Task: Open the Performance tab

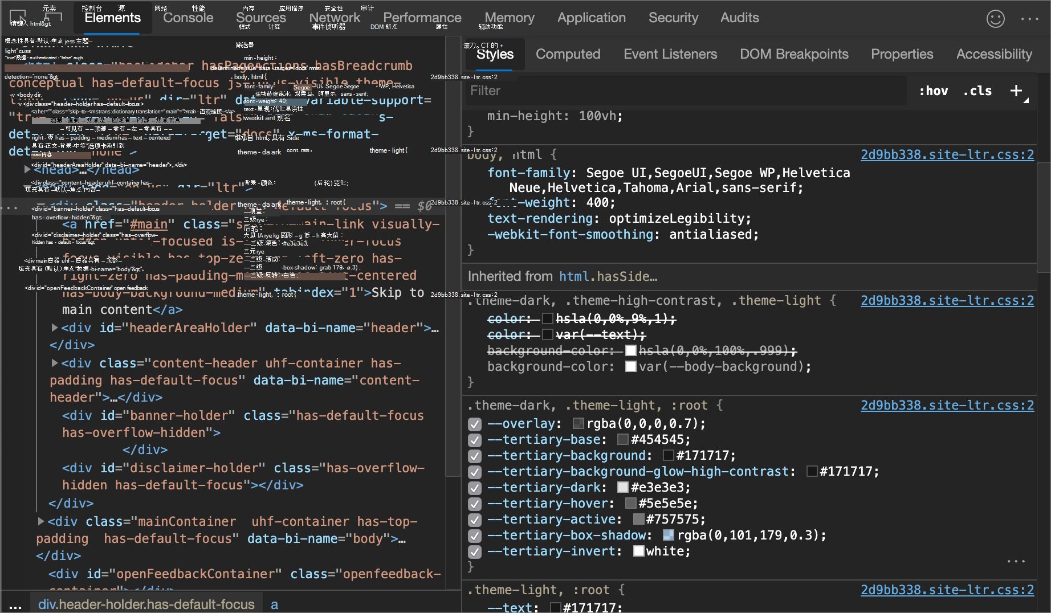Action: coord(422,18)
